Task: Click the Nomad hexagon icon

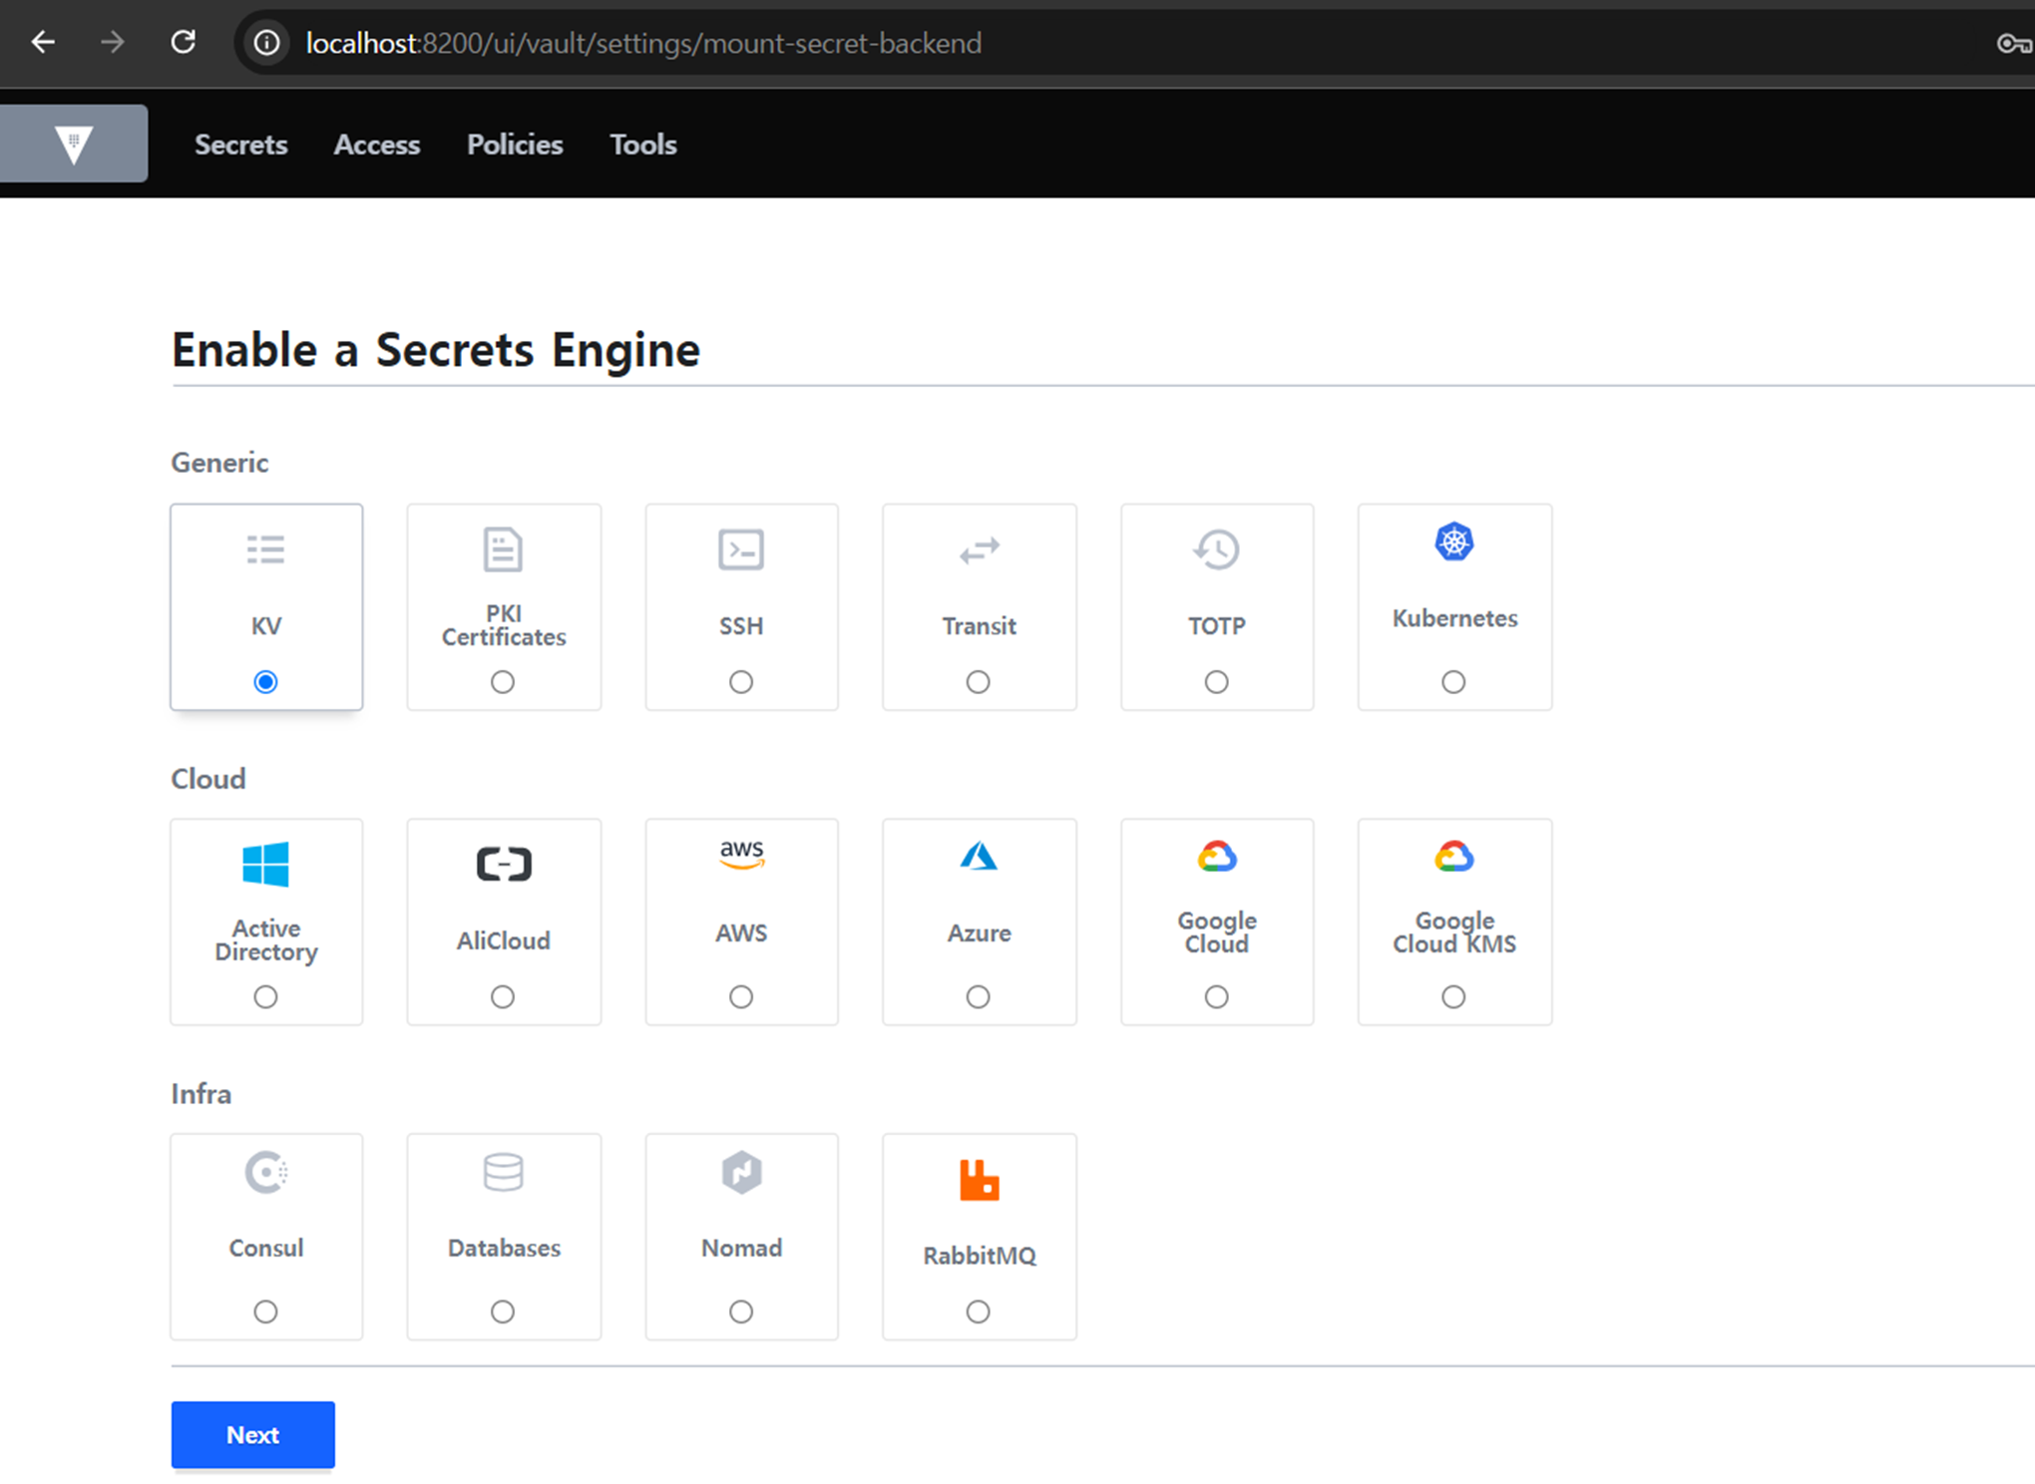Action: [x=741, y=1172]
